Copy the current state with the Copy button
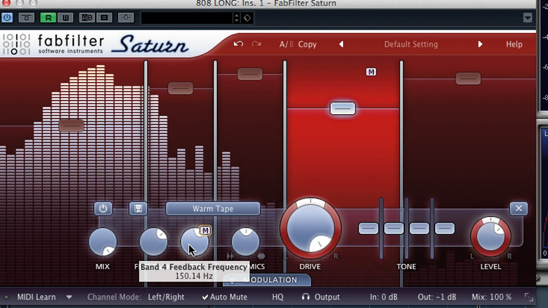Screen dimensions: 548x308 click(x=307, y=44)
